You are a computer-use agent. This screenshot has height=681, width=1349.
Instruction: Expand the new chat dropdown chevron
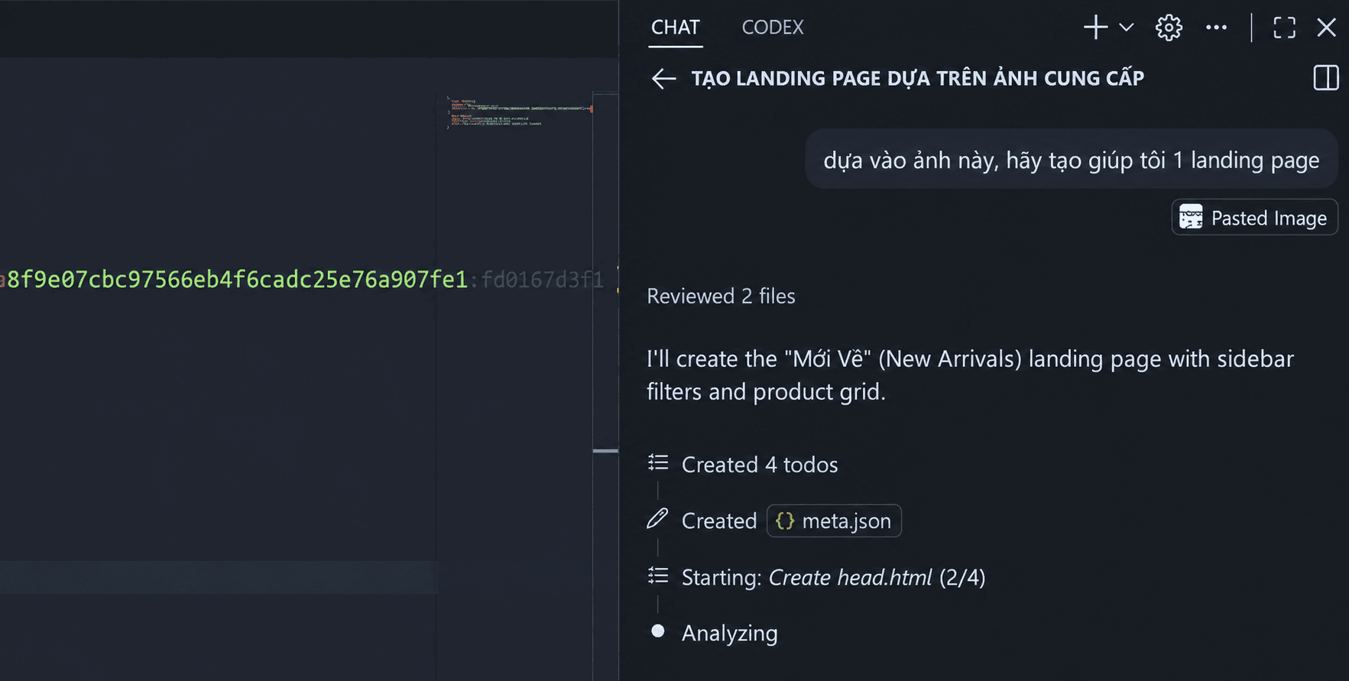(x=1126, y=28)
